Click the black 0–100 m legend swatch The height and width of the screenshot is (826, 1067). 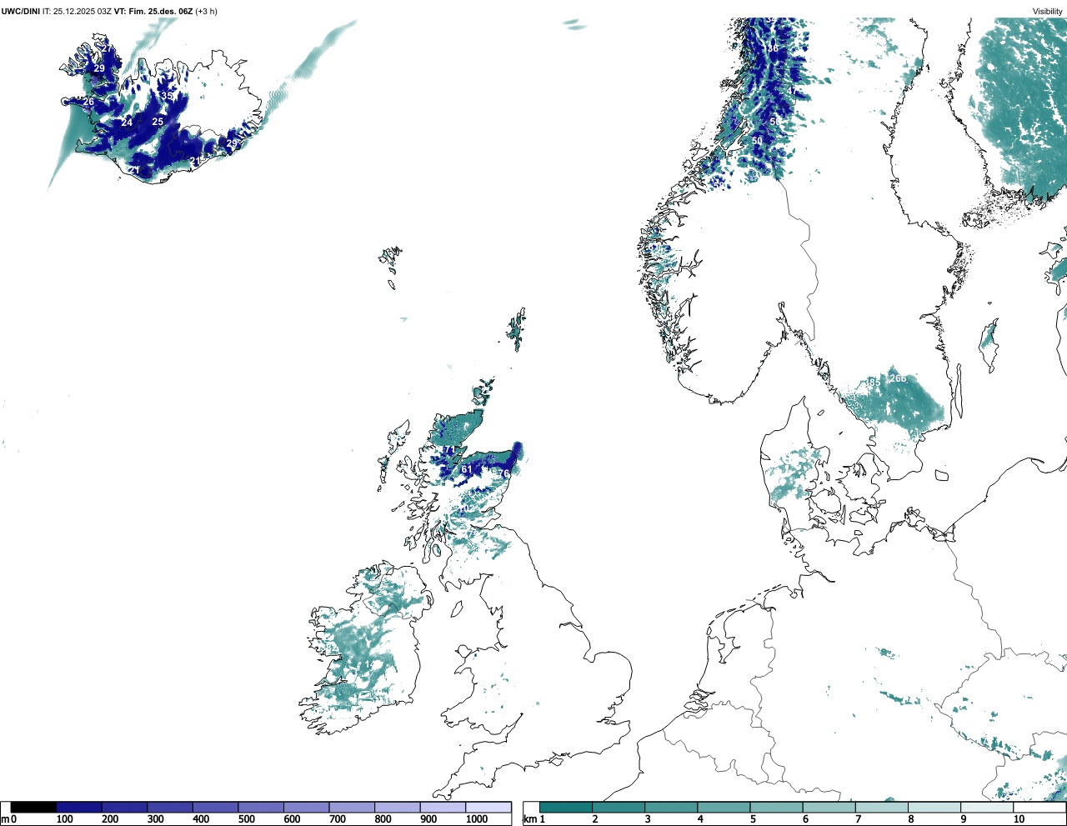point(34,808)
